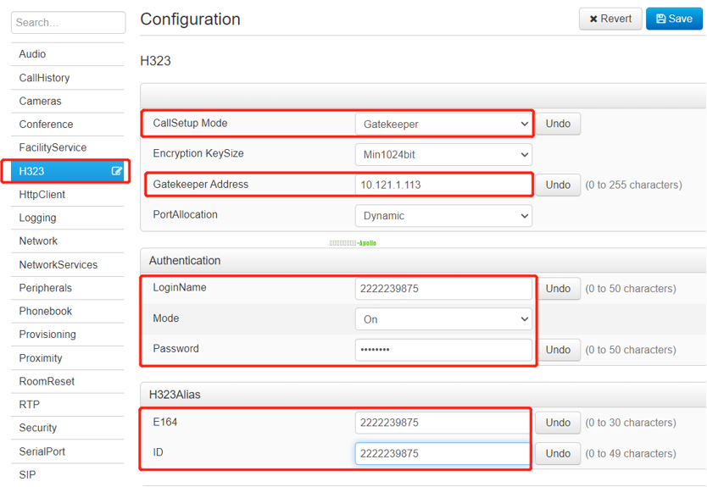Undo the Gatekeeper Address change
The width and height of the screenshot is (707, 487).
pos(558,185)
